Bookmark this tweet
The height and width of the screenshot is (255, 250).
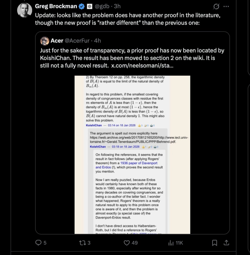215,243
